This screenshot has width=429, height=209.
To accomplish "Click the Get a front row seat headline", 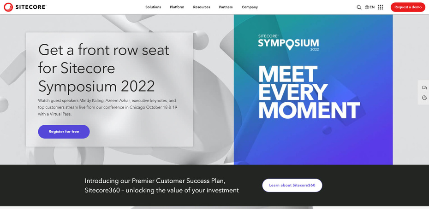I will pyautogui.click(x=104, y=68).
